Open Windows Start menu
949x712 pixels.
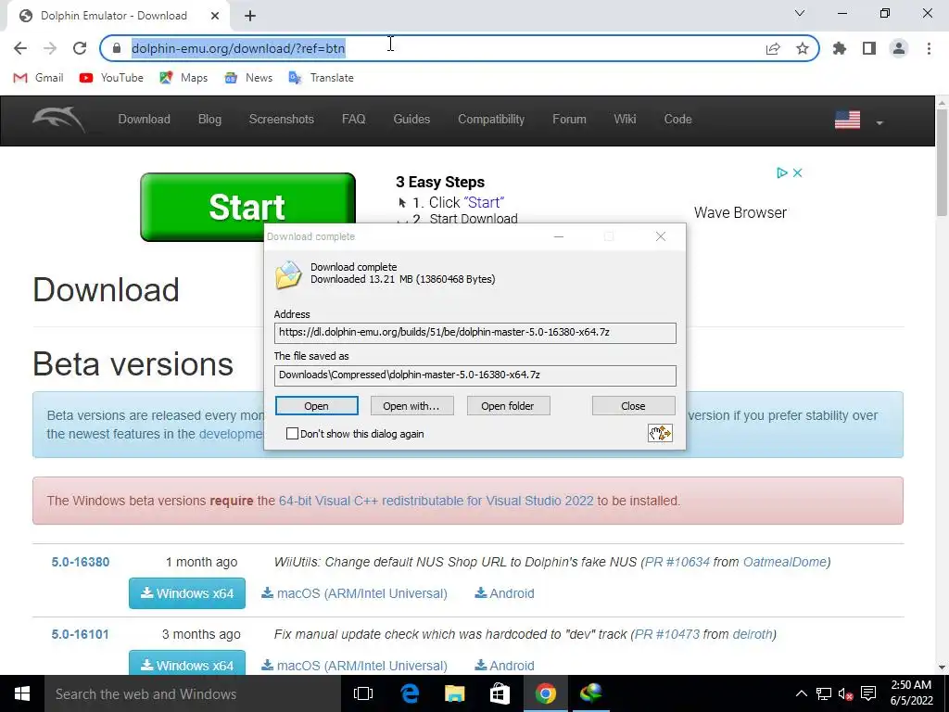coord(22,693)
